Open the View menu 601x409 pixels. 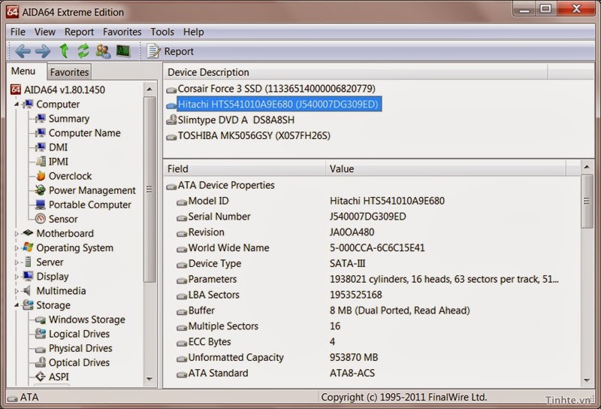45,32
